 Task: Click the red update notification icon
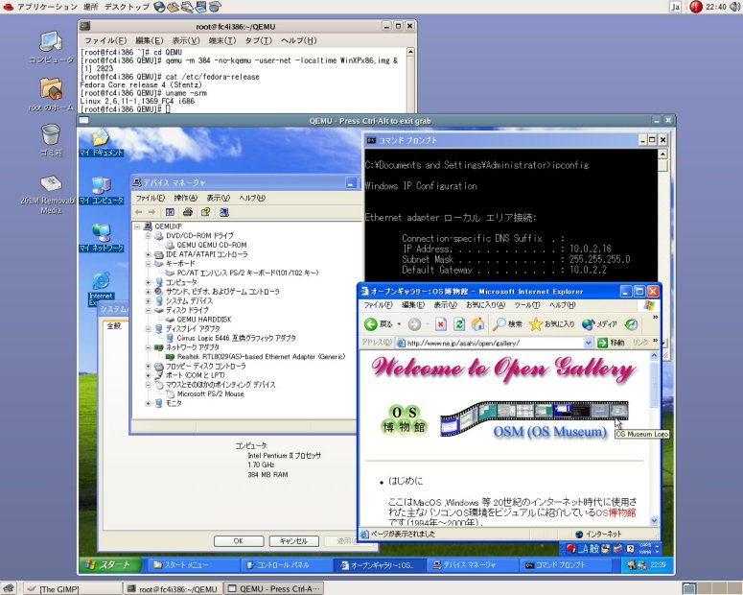coord(696,7)
